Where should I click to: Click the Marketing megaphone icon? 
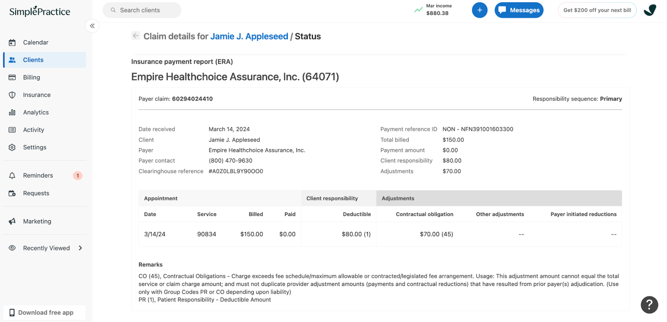[x=12, y=221]
